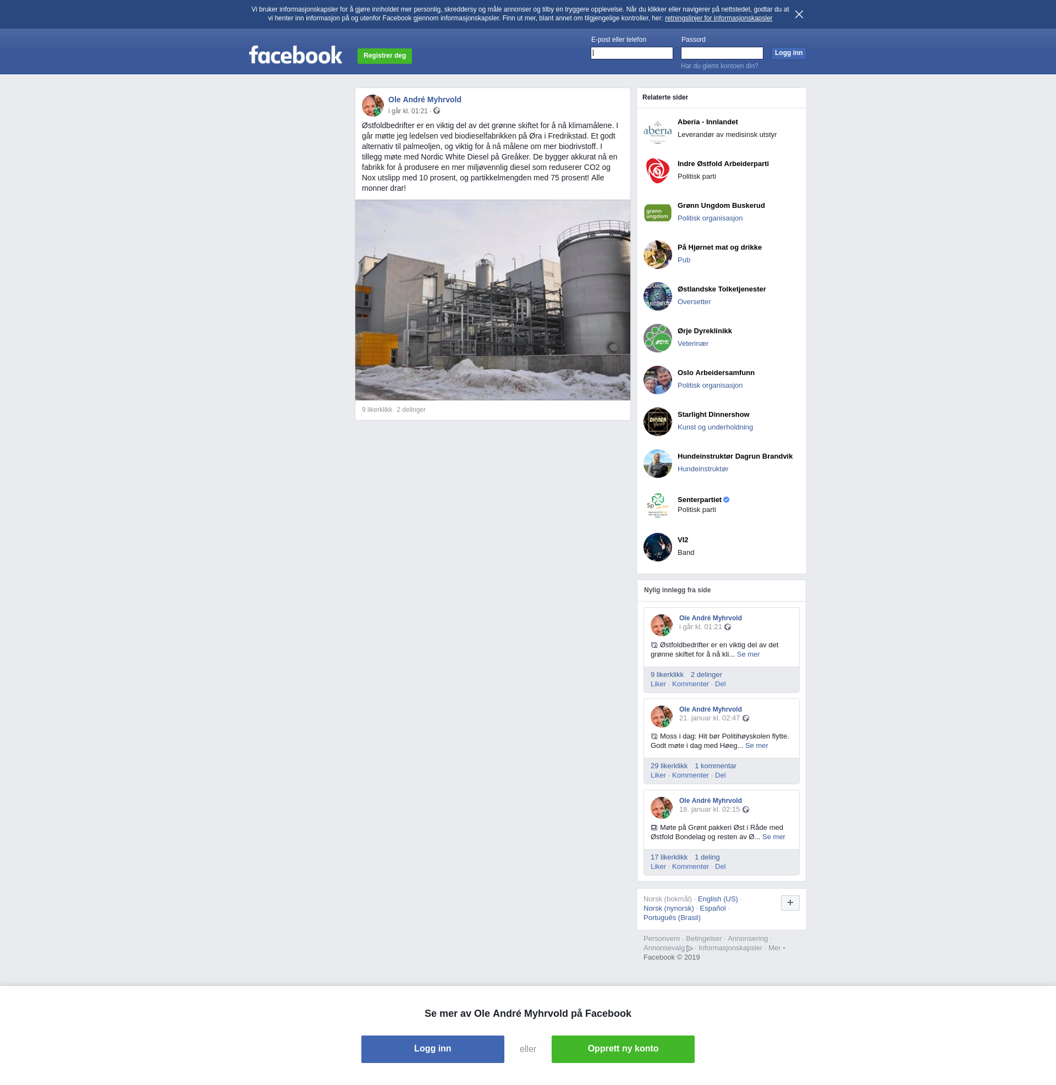1056x1085 pixels.
Task: Focus the E-post eller telefon field
Action: click(632, 53)
